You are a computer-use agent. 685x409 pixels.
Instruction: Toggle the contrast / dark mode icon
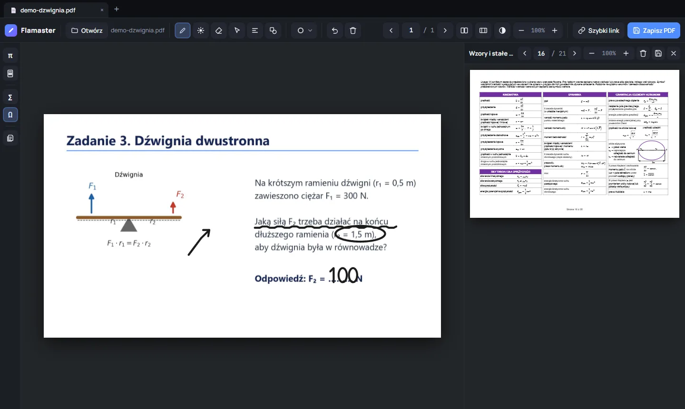pyautogui.click(x=502, y=30)
